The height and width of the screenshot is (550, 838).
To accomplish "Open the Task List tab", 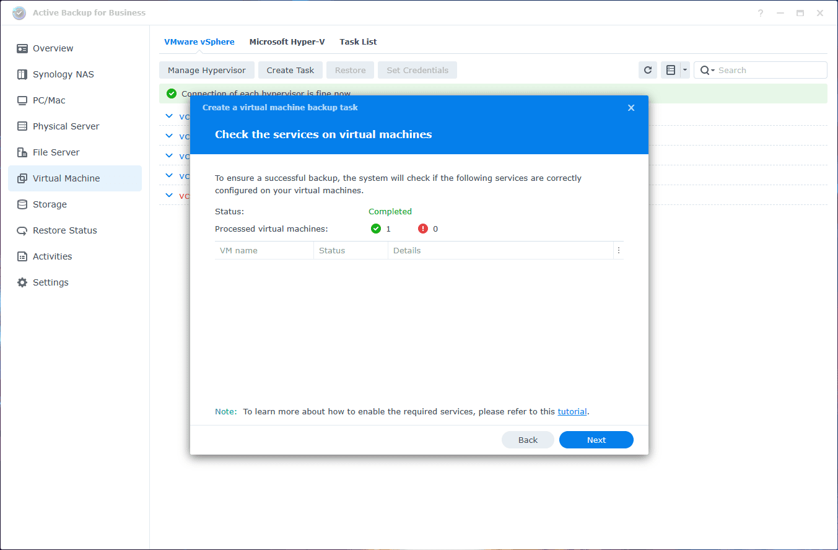I will (x=358, y=42).
